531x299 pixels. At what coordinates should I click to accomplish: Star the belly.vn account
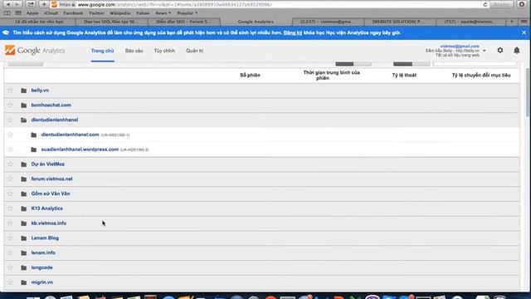click(10, 91)
